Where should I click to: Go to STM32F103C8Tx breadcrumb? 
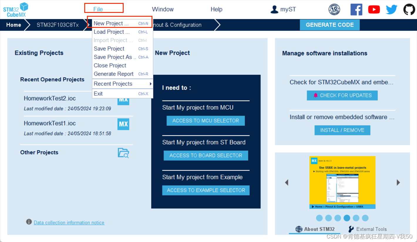58,25
